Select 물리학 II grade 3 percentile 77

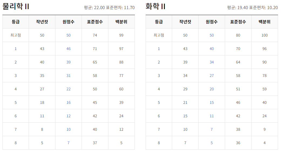point(121,76)
